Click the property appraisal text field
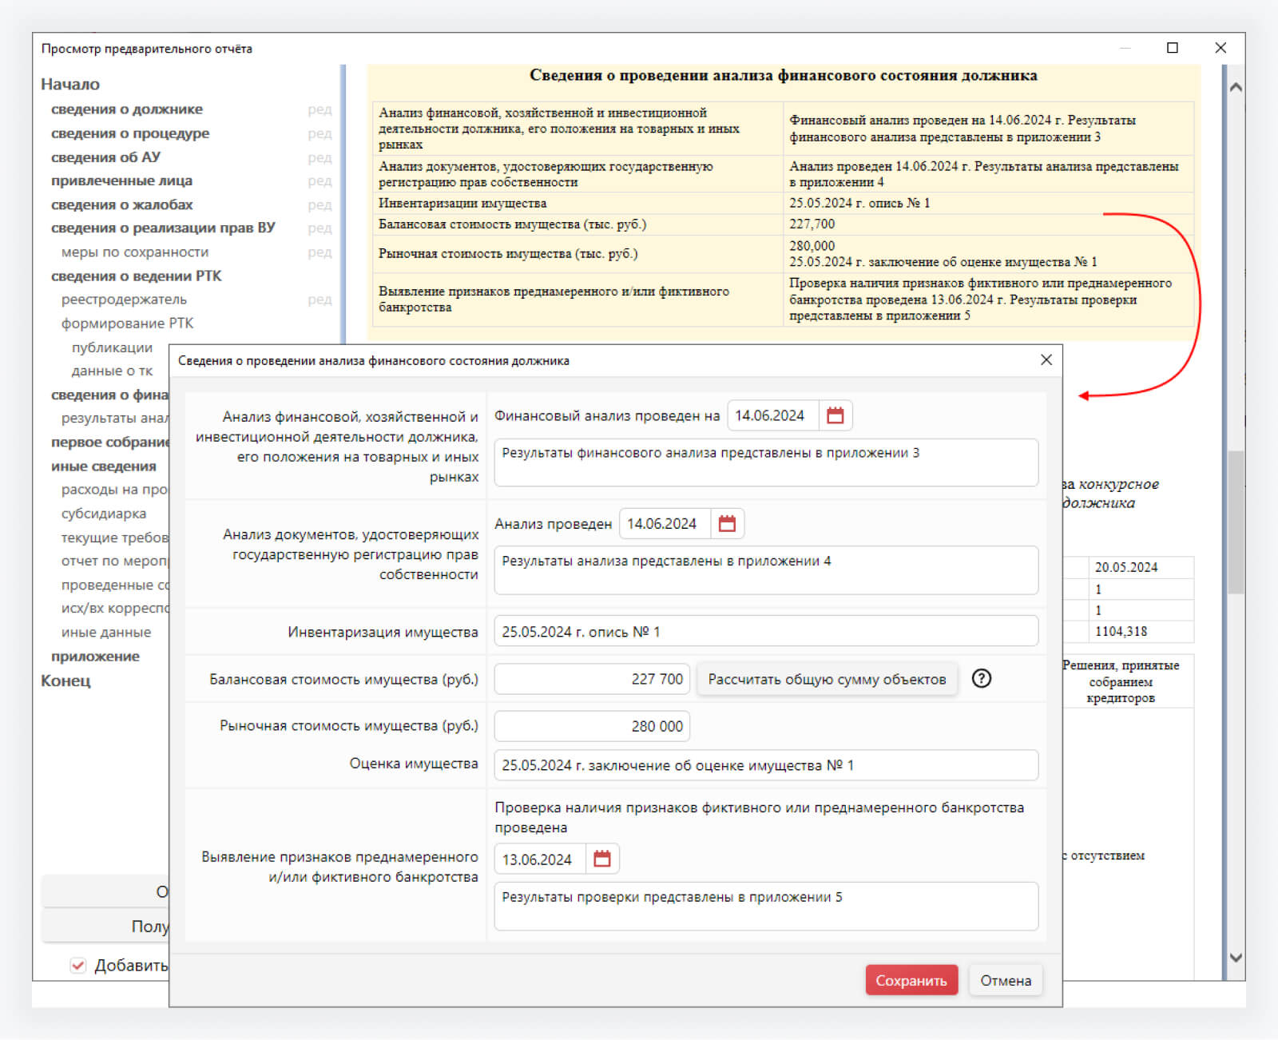1278x1040 pixels. click(x=766, y=765)
